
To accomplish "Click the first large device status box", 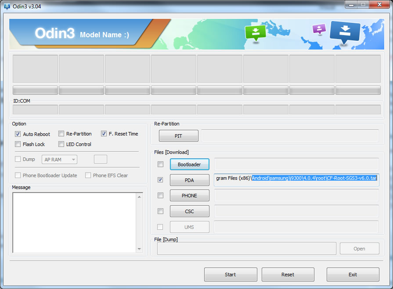I will tap(35, 69).
